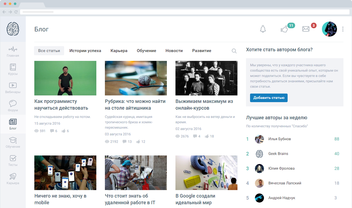The image size is (352, 208).
Task: Click the blog search magnifier icon
Action: click(x=234, y=51)
